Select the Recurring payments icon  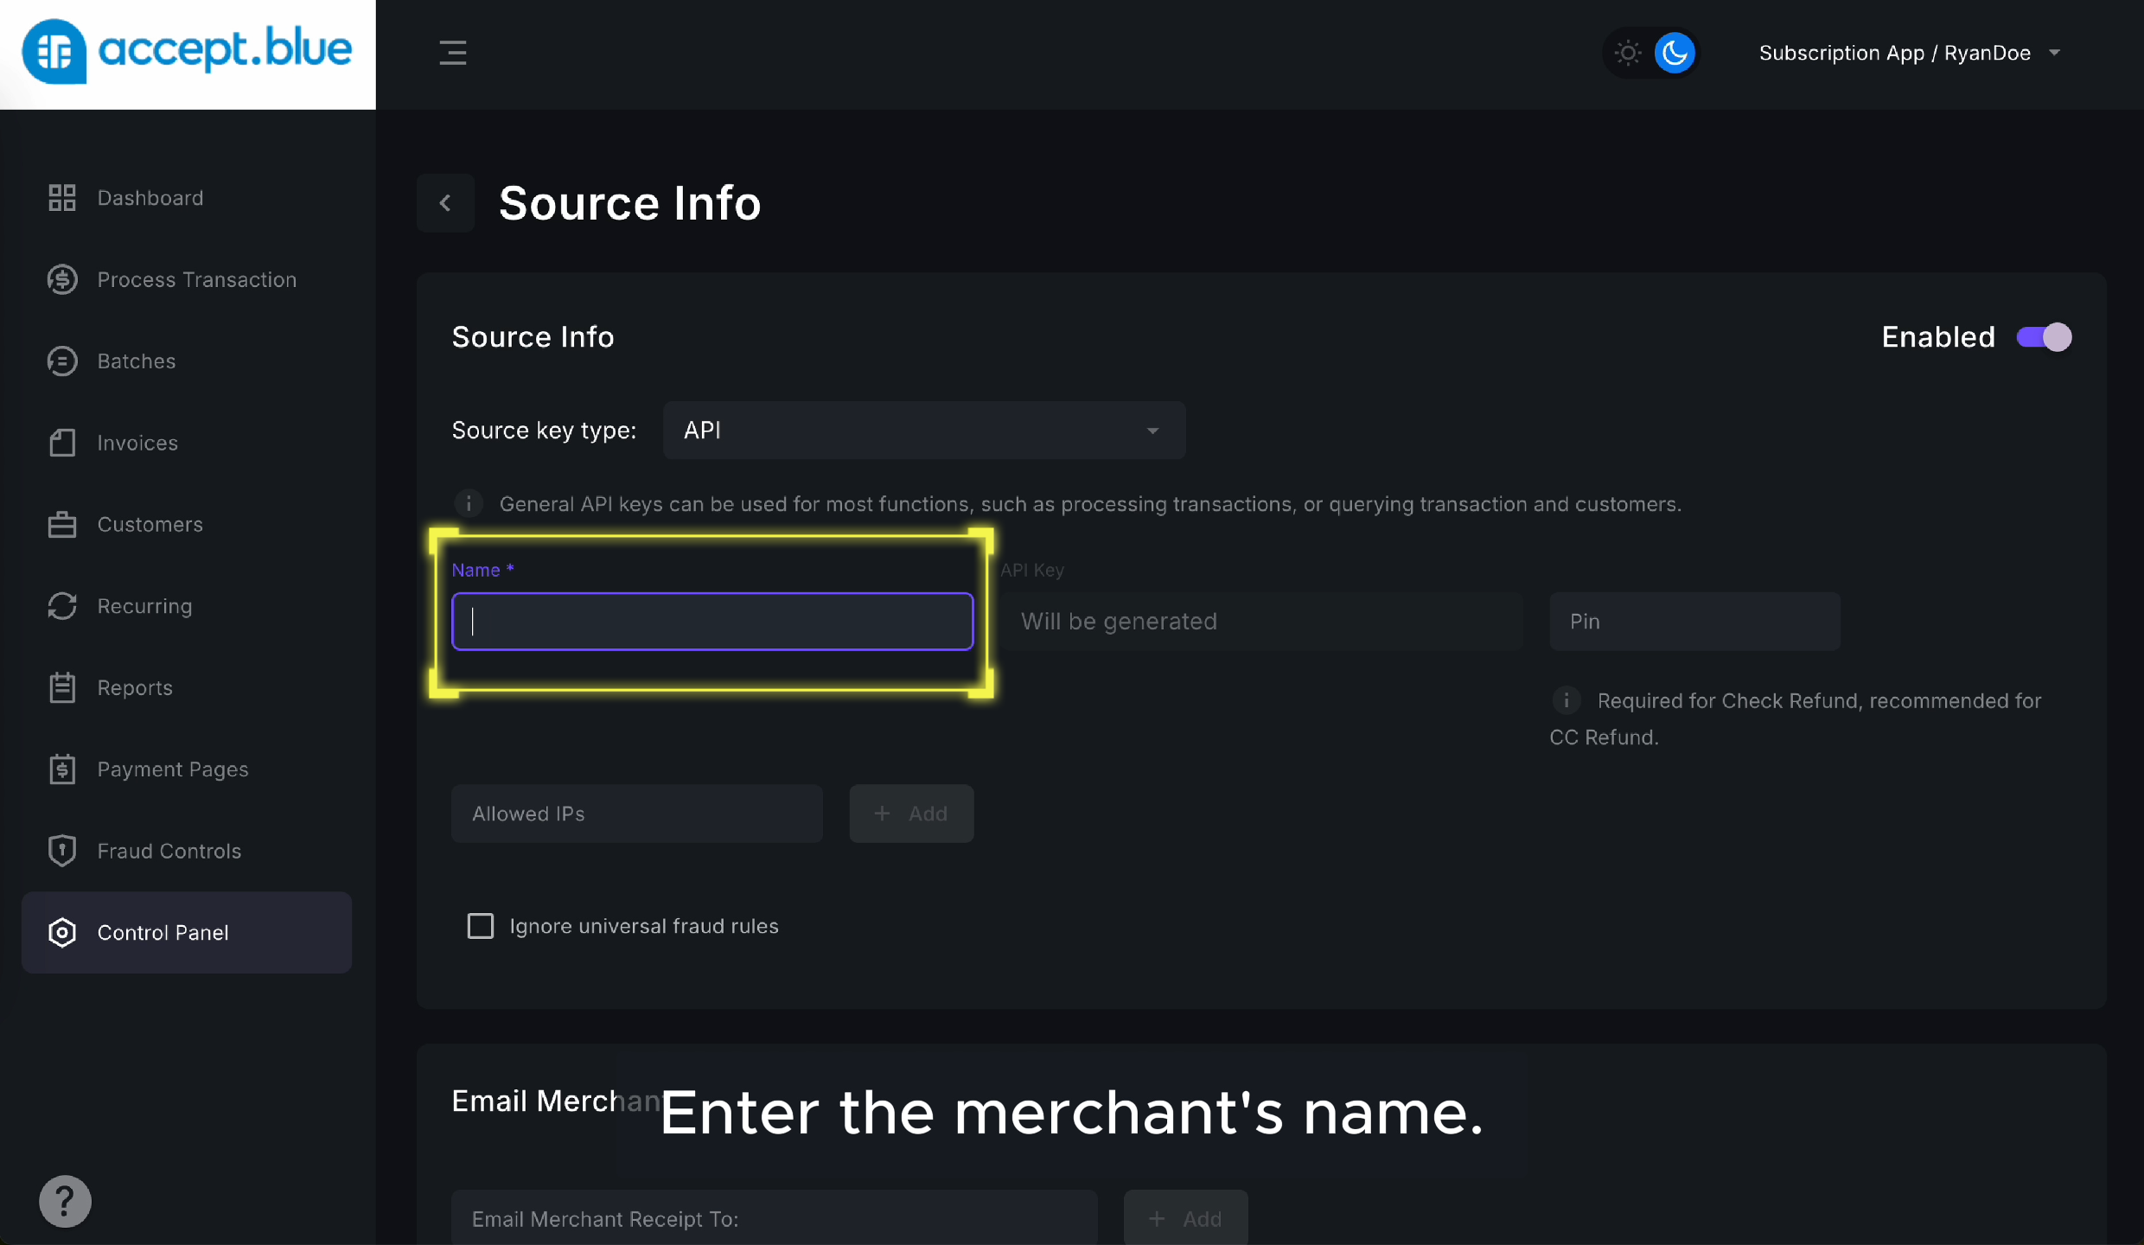[61, 605]
